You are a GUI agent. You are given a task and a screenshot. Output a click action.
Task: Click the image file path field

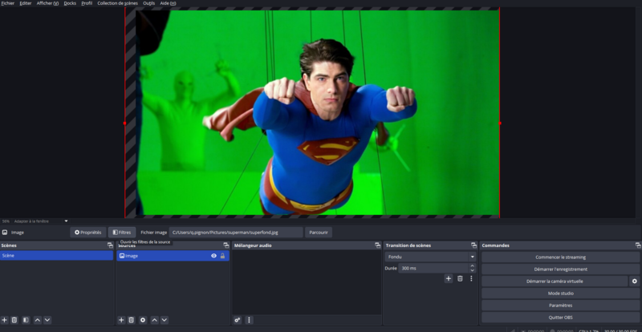236,232
